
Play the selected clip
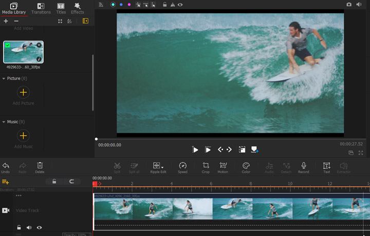pyautogui.click(x=208, y=150)
